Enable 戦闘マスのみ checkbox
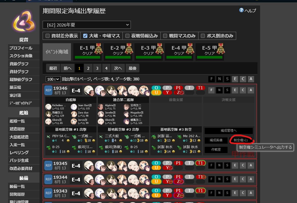The height and width of the screenshot is (203, 297). click(x=165, y=36)
